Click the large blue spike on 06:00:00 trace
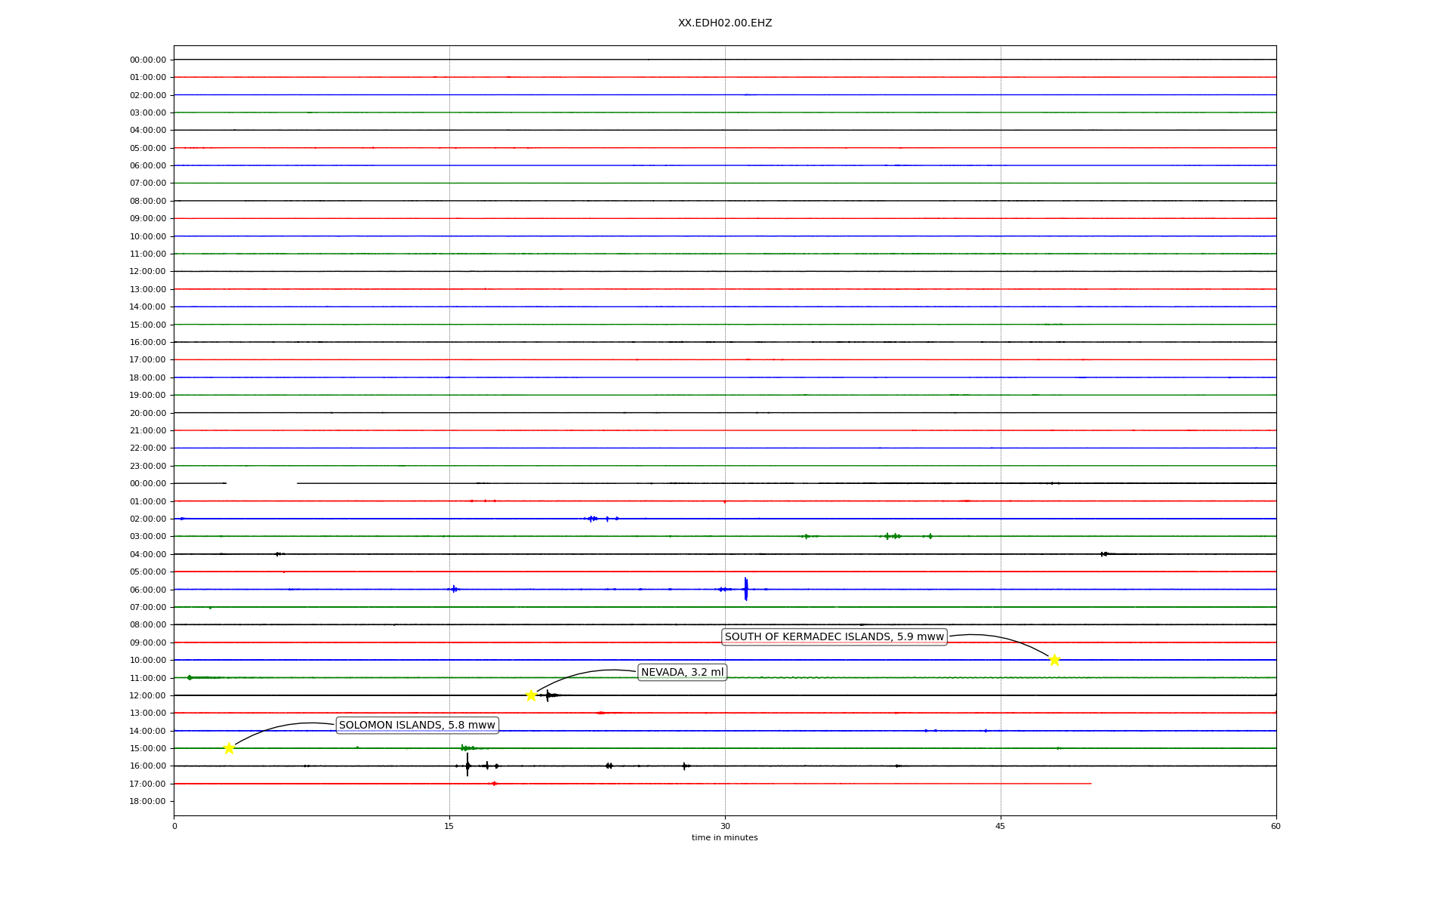The height and width of the screenshot is (906, 1450). click(x=745, y=589)
